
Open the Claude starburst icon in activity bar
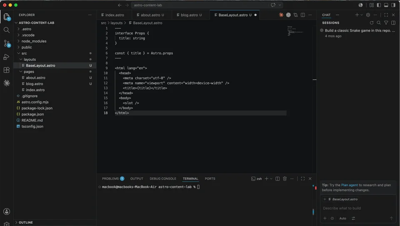point(7,83)
